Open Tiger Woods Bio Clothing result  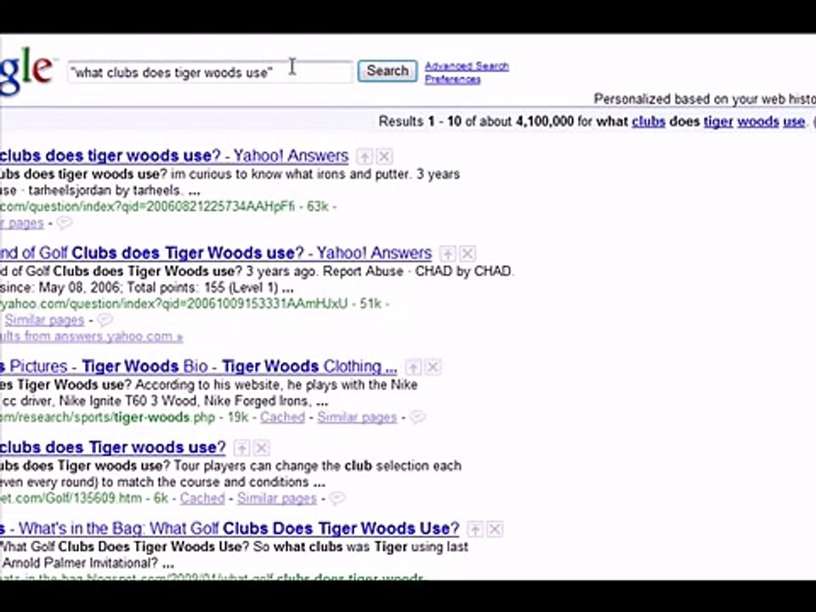(x=198, y=366)
